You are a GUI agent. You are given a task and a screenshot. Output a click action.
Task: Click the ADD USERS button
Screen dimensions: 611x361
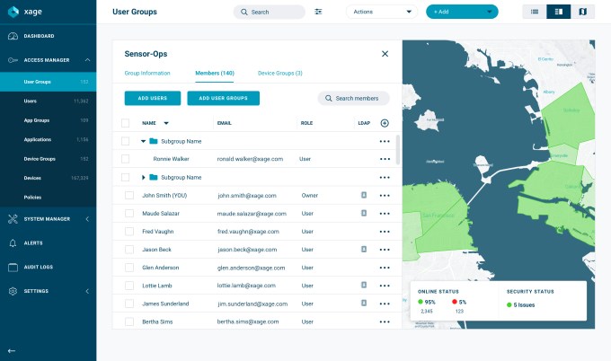pyautogui.click(x=153, y=98)
